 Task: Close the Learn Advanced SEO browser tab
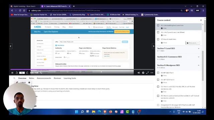[69, 6]
